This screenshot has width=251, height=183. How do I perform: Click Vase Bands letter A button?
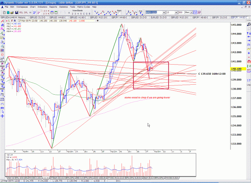point(69,13)
